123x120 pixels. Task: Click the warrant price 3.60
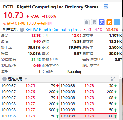coord(87,30)
